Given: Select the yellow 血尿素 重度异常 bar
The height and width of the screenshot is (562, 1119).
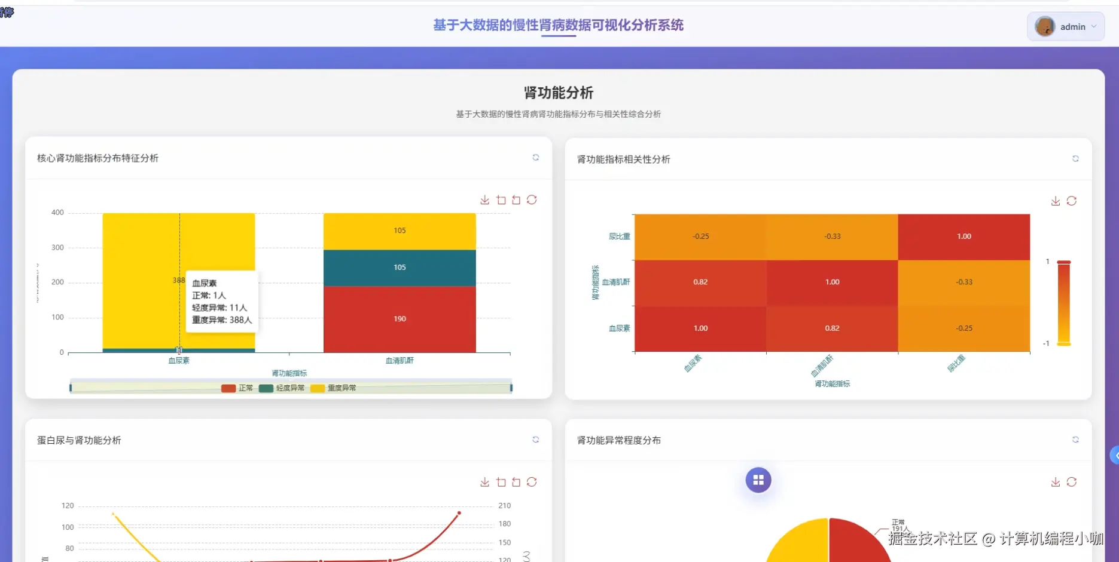Looking at the screenshot, I should tap(179, 281).
